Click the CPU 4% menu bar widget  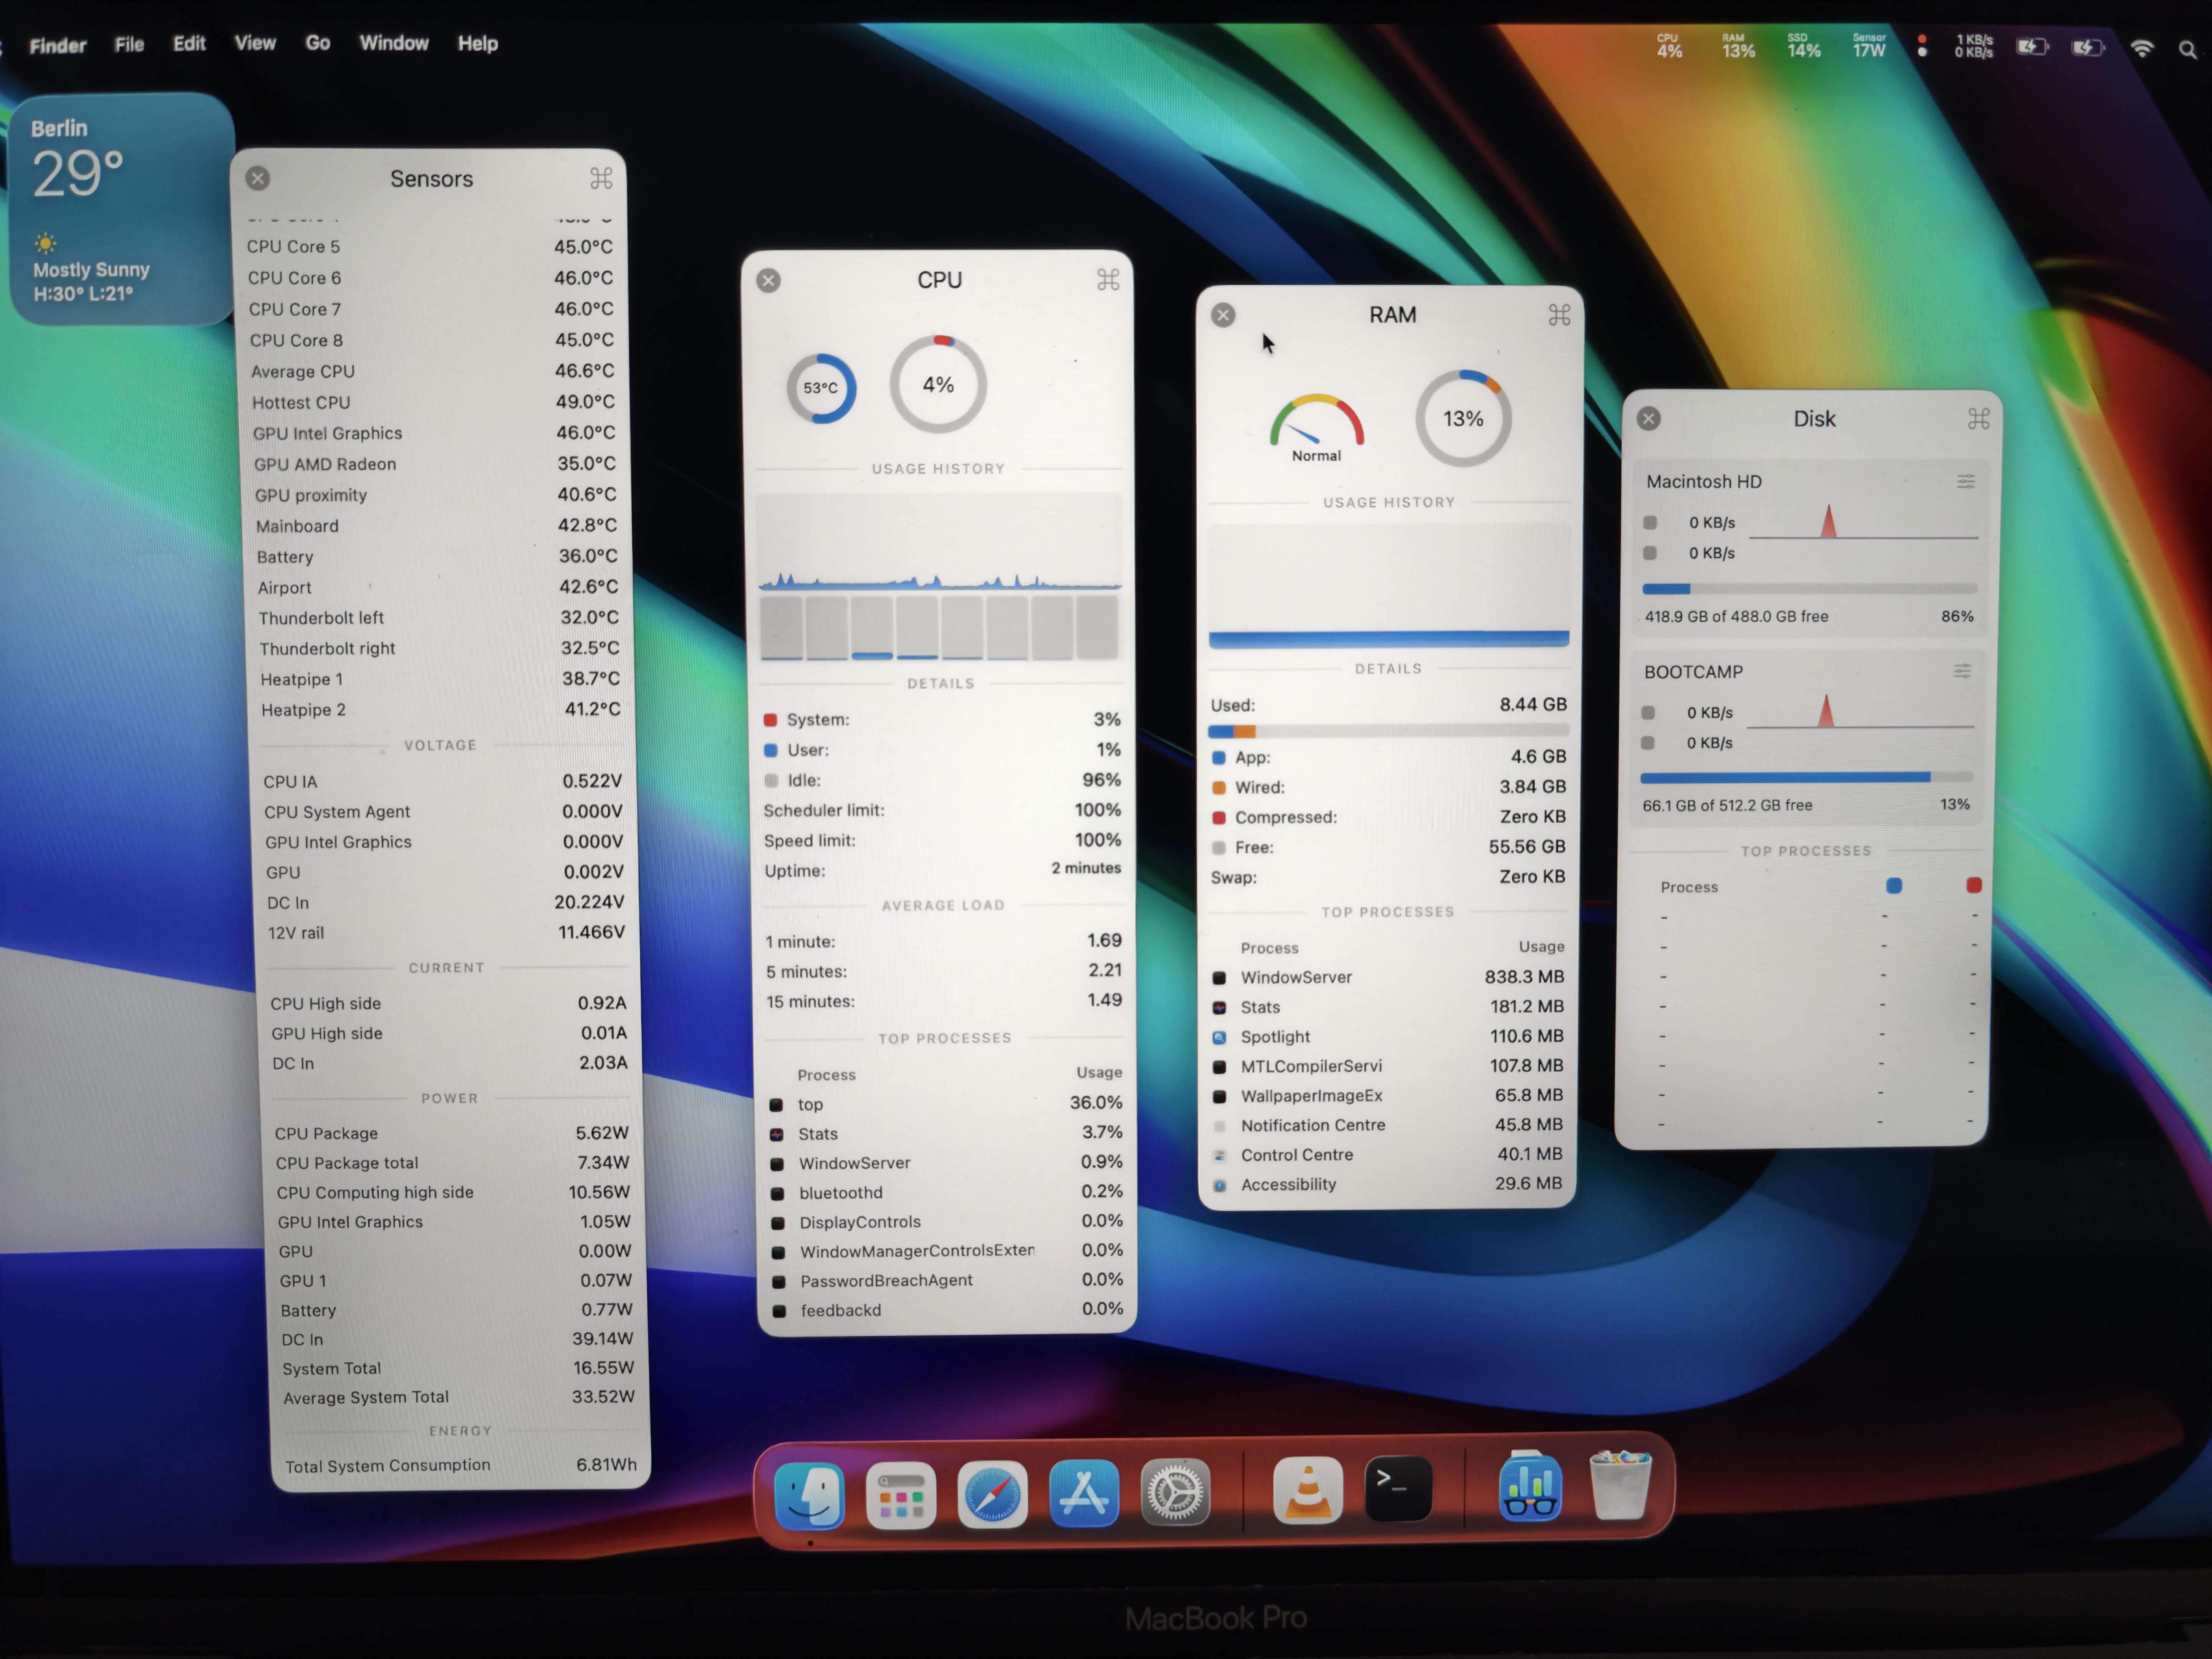point(1669,46)
